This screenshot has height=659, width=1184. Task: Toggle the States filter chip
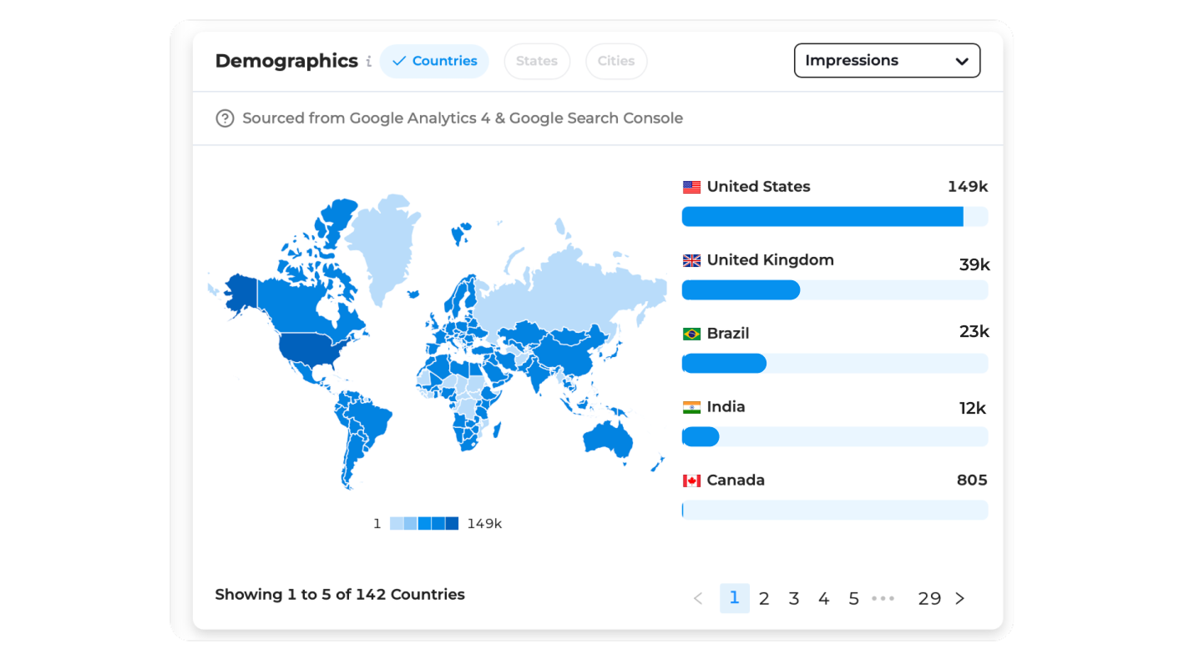pos(537,61)
